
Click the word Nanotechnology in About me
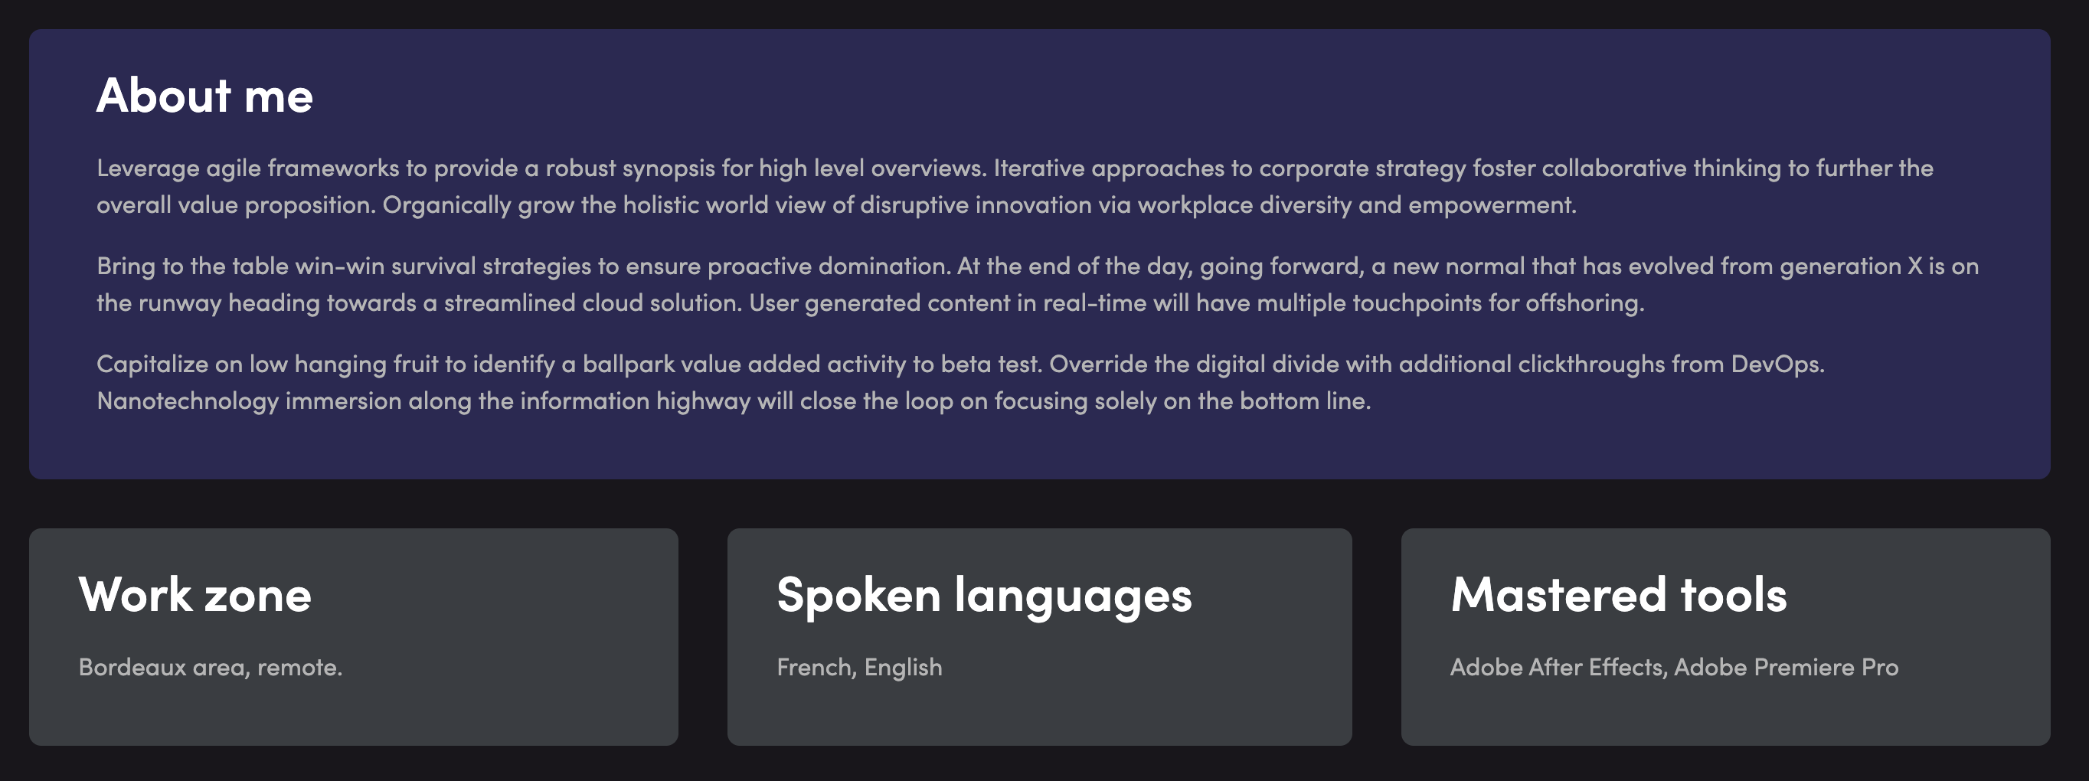point(188,401)
